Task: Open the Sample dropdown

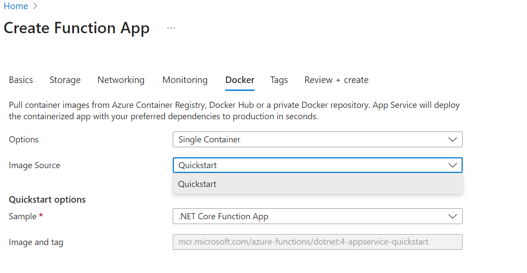Action: click(x=306, y=216)
